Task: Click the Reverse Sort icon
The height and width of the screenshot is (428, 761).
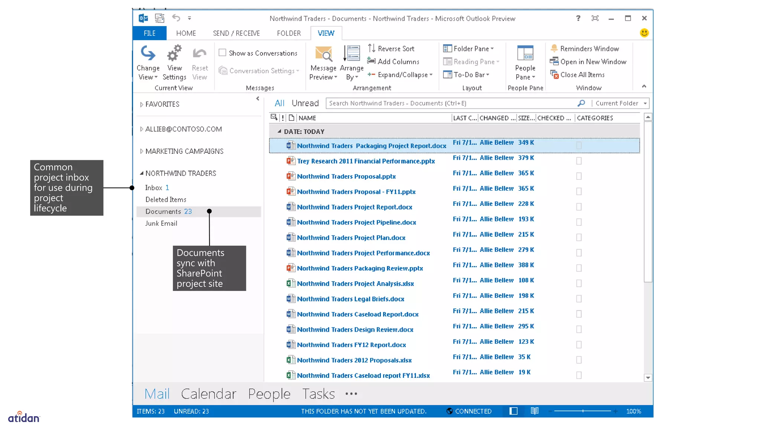Action: pos(372,48)
